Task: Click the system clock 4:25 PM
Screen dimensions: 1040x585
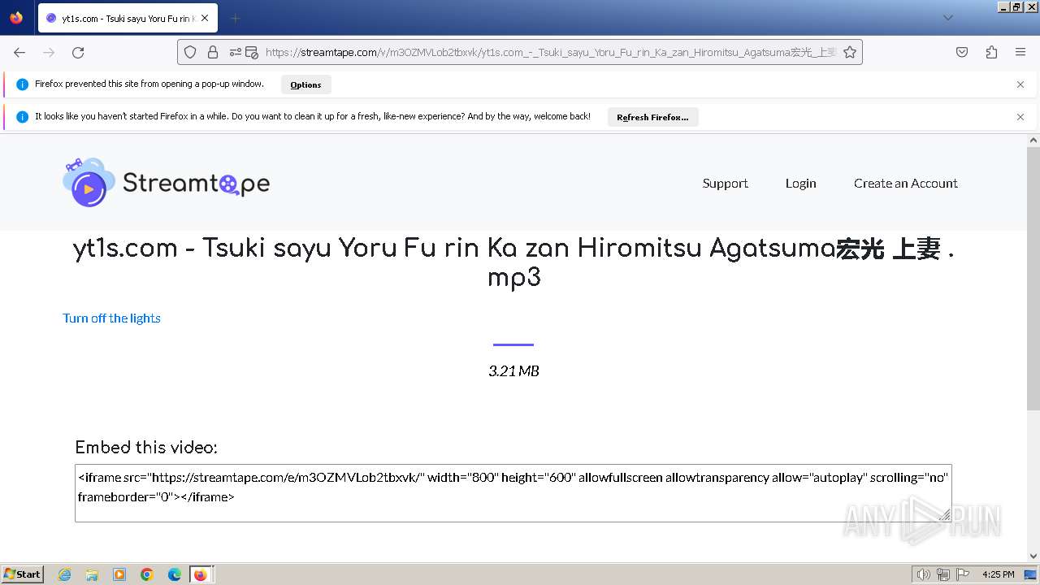Action: click(x=998, y=574)
